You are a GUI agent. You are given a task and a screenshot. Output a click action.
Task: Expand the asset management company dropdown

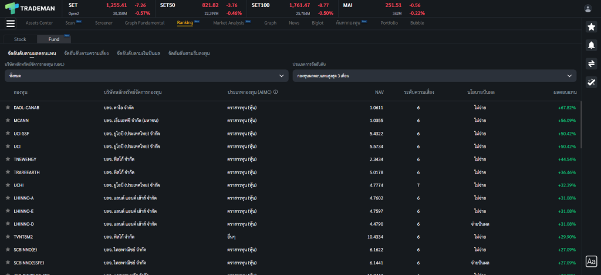coord(146,76)
